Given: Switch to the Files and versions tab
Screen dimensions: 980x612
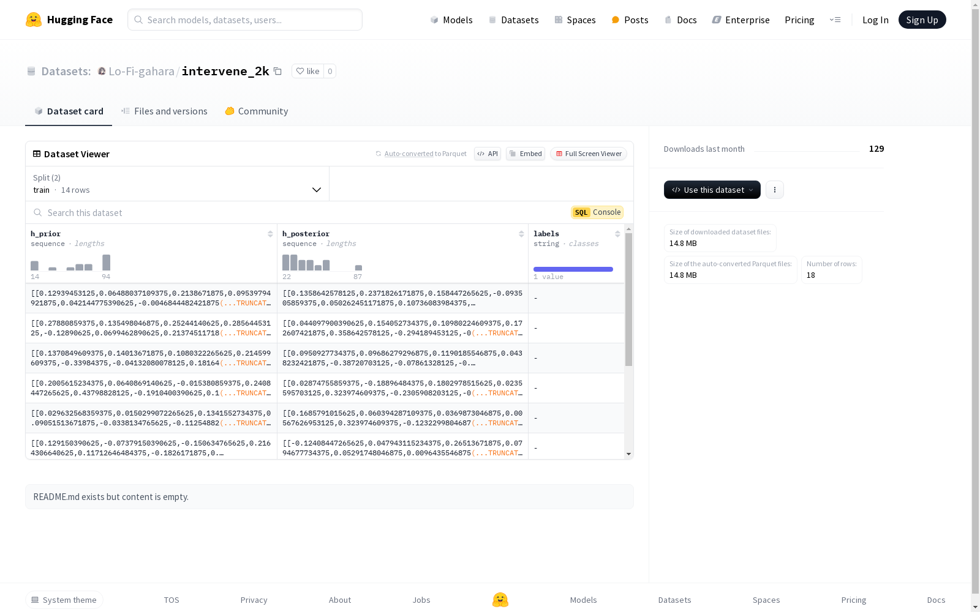Looking at the screenshot, I should (x=164, y=111).
